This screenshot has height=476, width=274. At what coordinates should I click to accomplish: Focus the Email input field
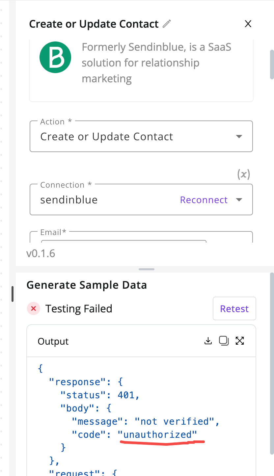[x=141, y=237]
